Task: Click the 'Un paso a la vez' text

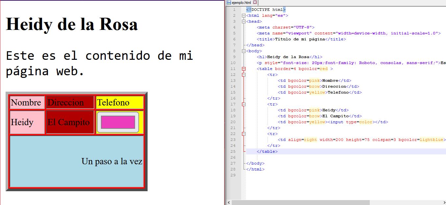Action: point(112,161)
